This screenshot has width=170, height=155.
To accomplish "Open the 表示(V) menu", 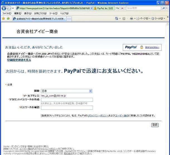I will pyautogui.click(x=28, y=13).
